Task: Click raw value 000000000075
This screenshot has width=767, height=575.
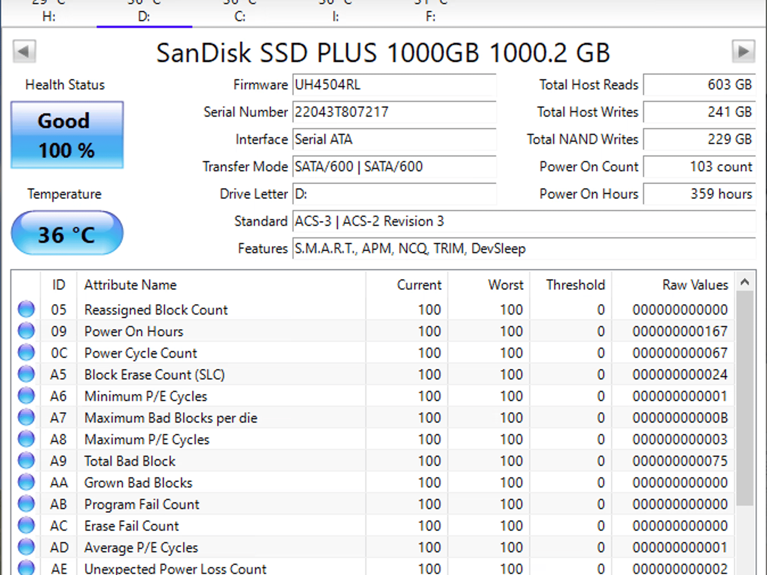Action: tap(680, 461)
